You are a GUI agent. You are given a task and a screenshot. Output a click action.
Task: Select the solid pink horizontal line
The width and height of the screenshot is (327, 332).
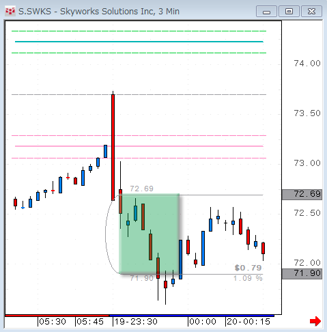pos(139,146)
